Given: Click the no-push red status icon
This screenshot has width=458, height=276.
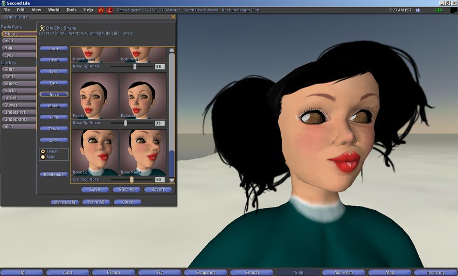Looking at the screenshot, I should (x=109, y=10).
